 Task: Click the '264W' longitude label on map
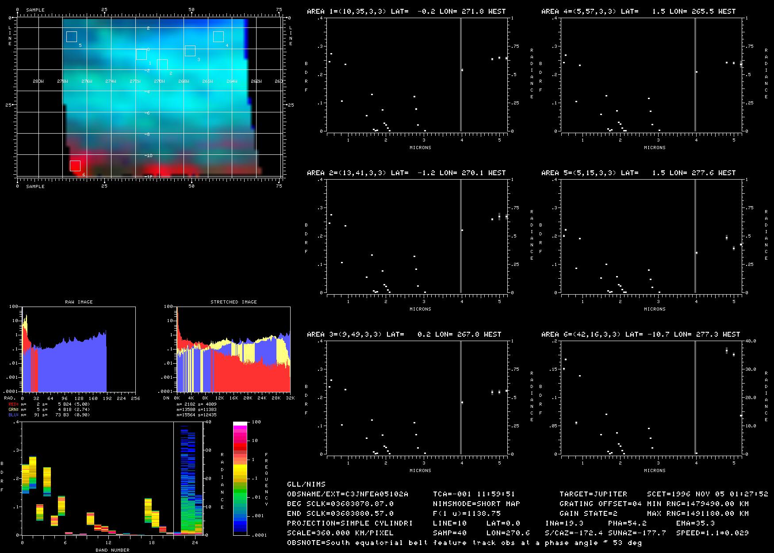tap(232, 81)
